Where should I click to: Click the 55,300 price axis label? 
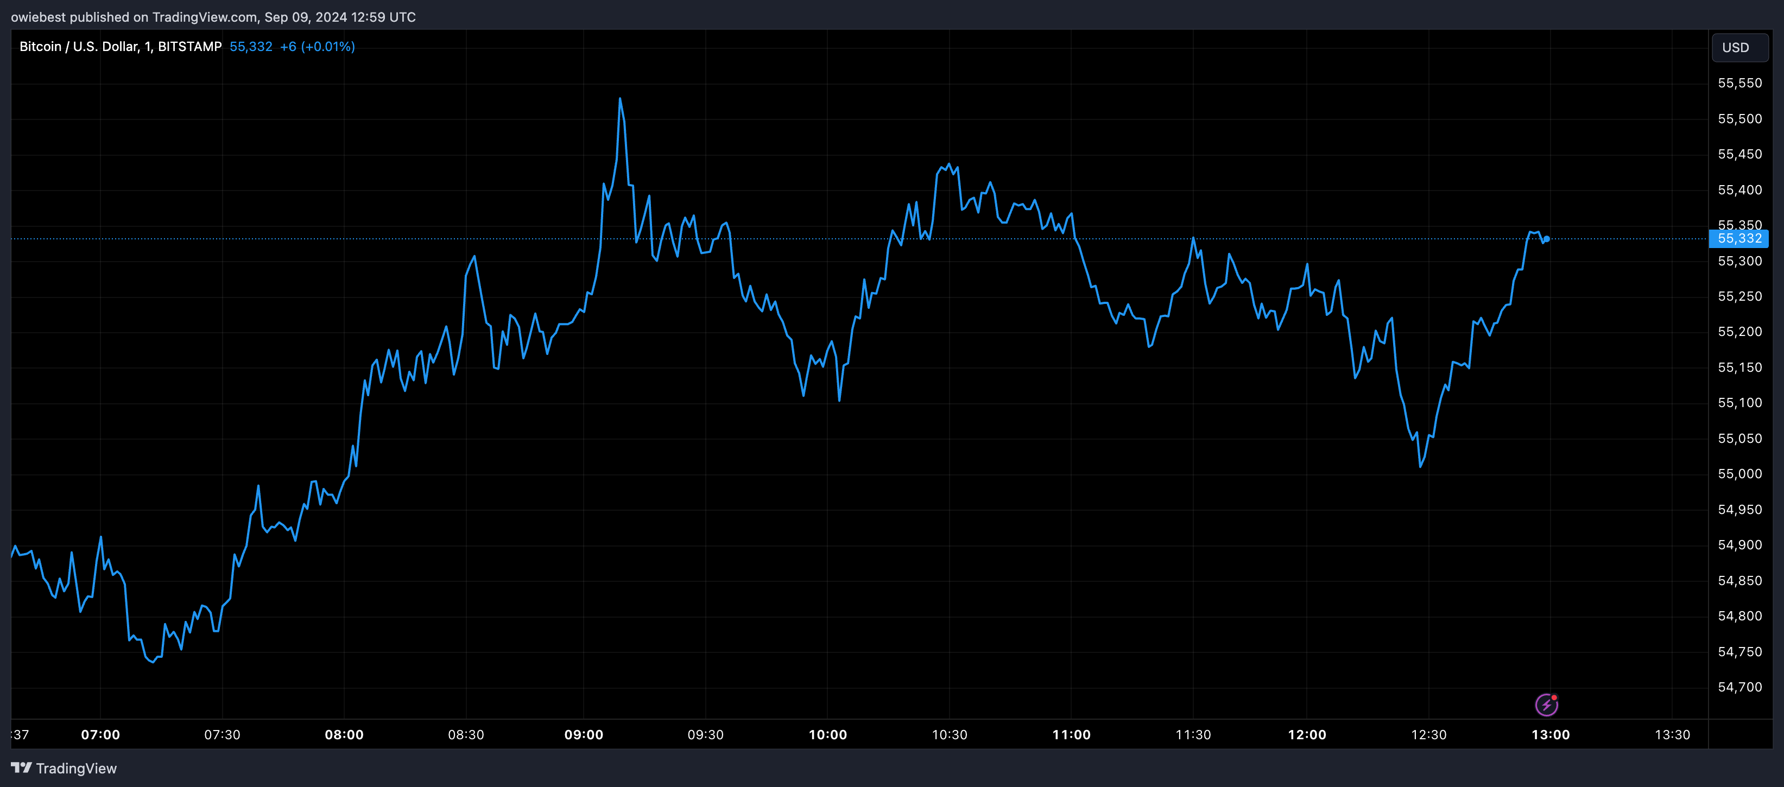(1739, 261)
